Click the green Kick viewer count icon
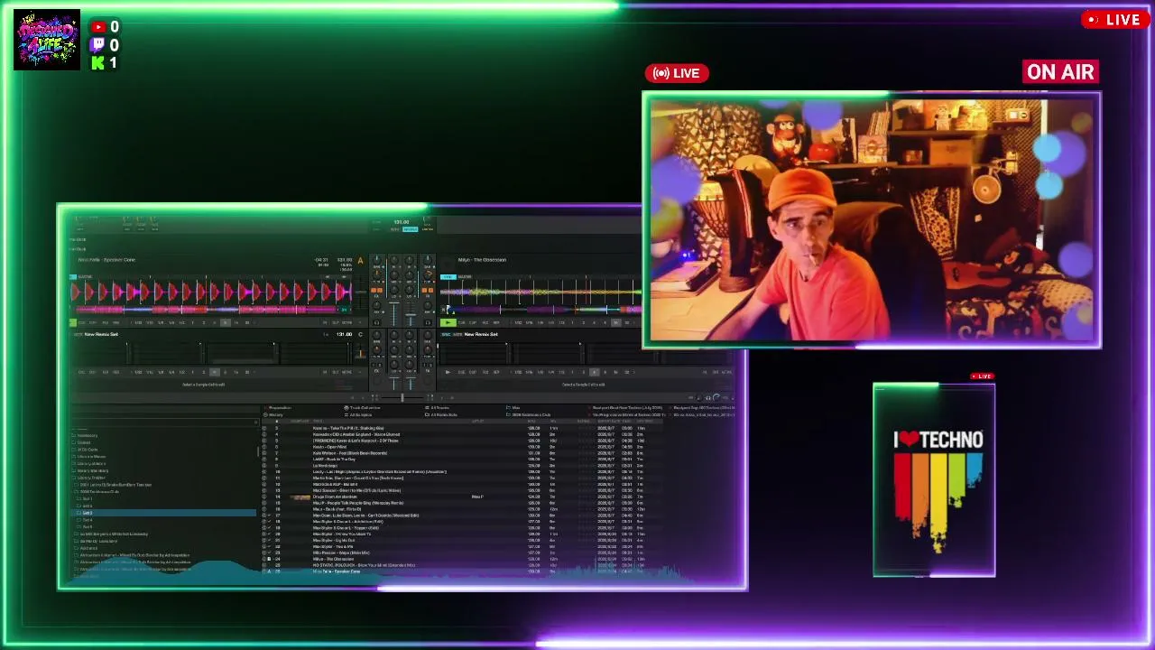1155x650 pixels. pos(98,63)
